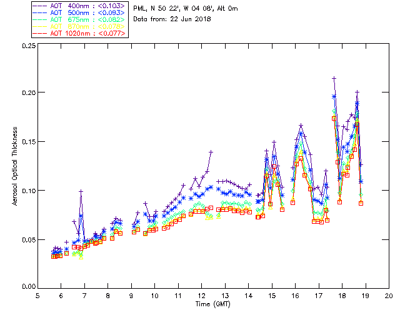
Task: Click the x-axis tick label 20
Action: tap(389, 296)
